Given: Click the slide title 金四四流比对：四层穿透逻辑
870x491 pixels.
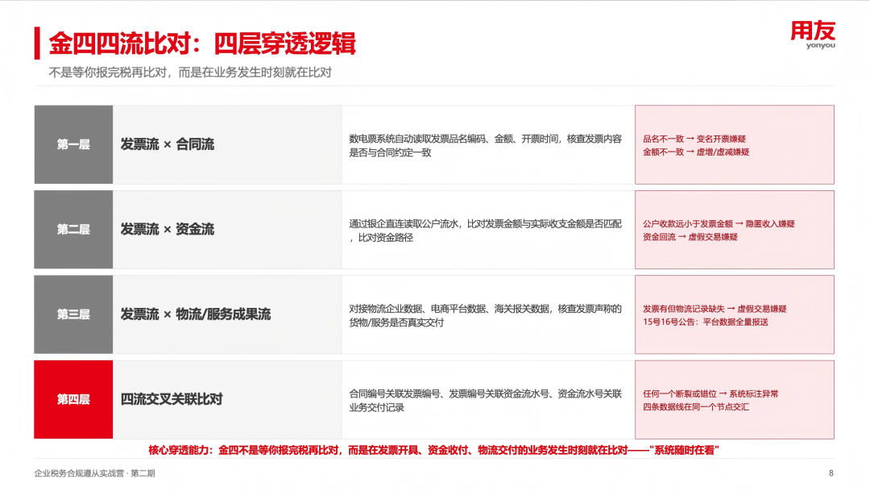Looking at the screenshot, I should click(x=202, y=44).
